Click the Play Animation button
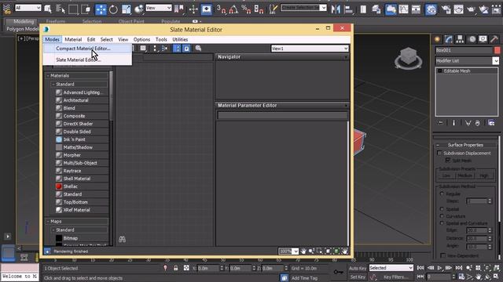The width and height of the screenshot is (503, 282). coord(439,268)
